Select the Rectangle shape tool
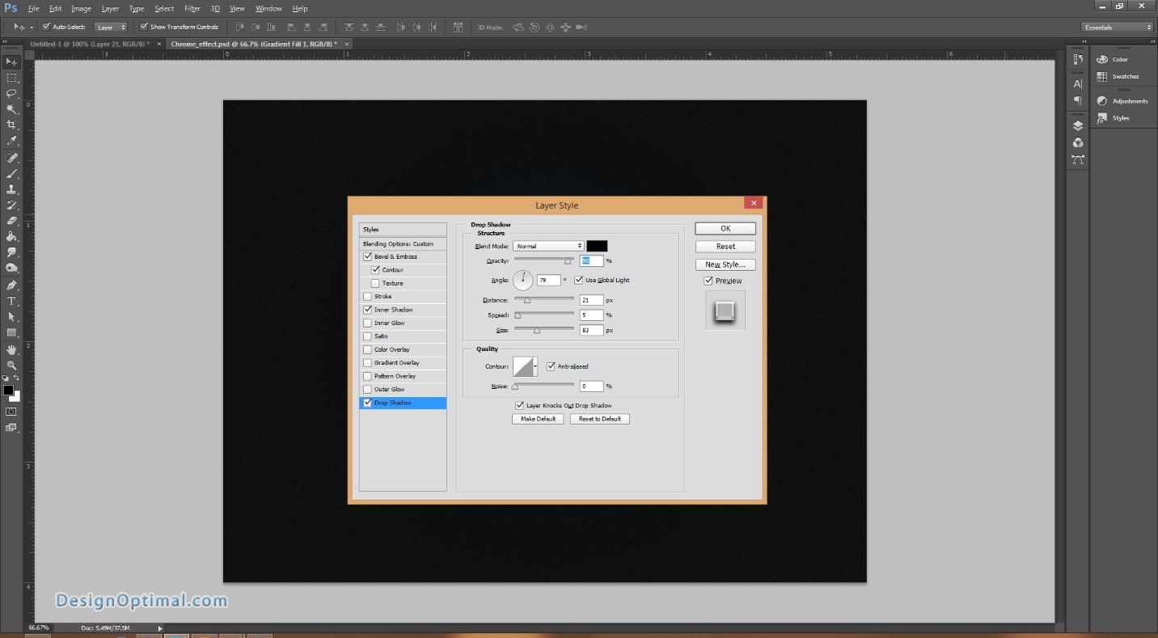This screenshot has width=1158, height=638. (x=11, y=332)
